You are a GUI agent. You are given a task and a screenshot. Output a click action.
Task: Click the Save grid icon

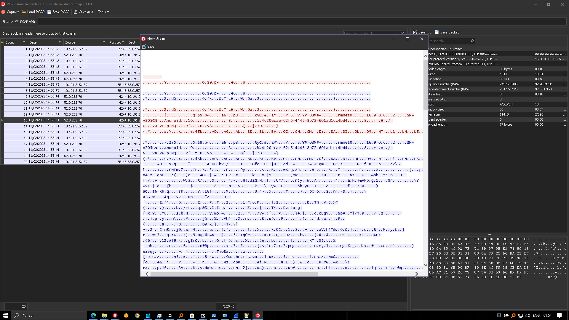click(76, 12)
